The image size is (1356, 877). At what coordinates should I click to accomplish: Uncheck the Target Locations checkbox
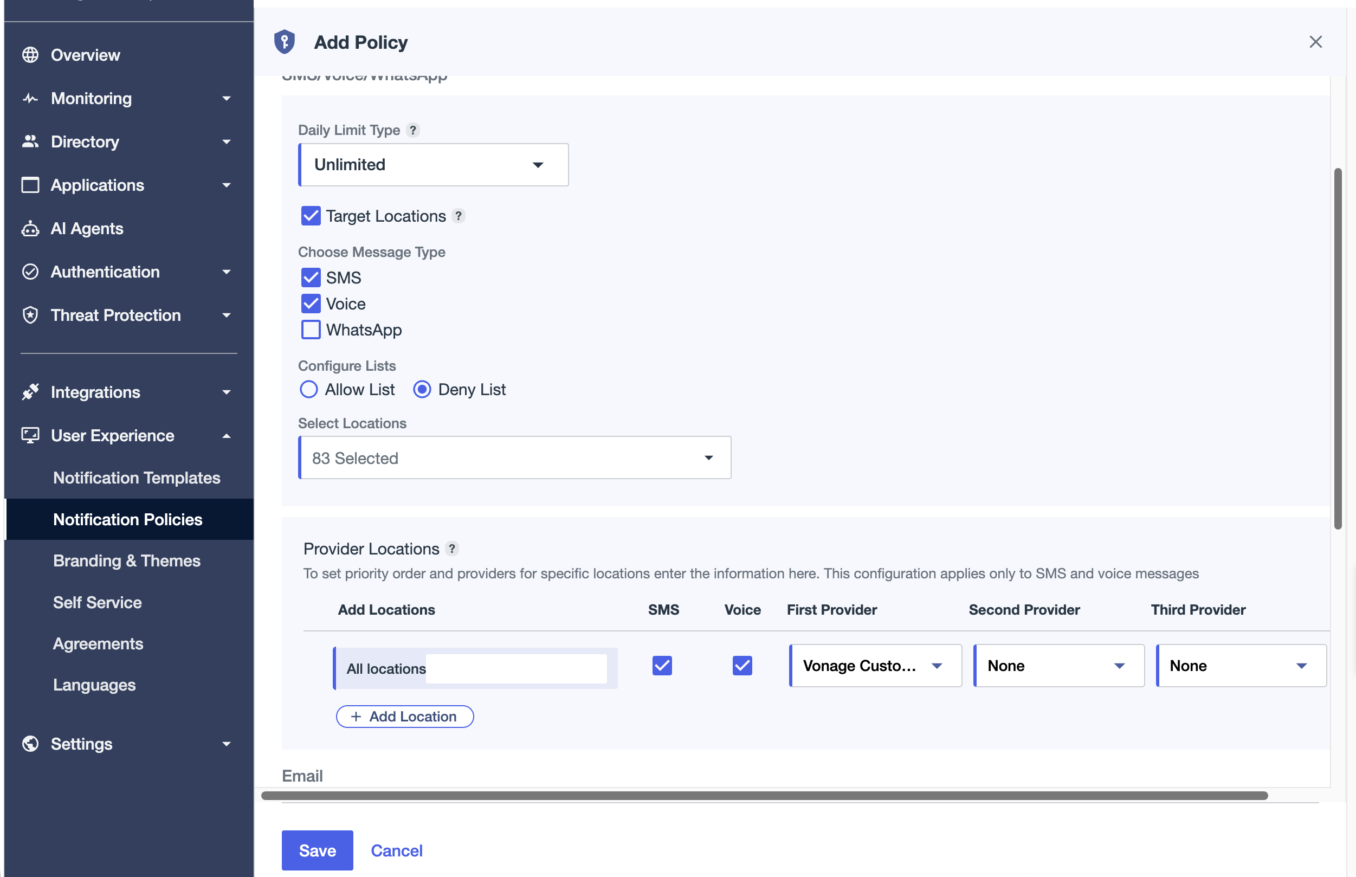(x=311, y=216)
